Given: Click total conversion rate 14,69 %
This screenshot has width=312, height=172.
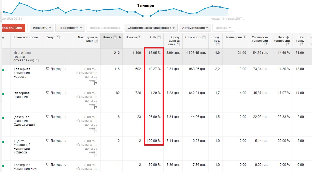Looking at the screenshot, I should pos(284,53).
